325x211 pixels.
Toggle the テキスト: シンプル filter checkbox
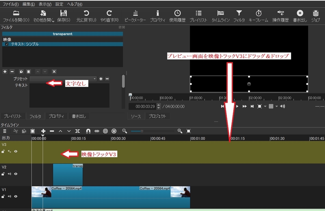(7, 44)
